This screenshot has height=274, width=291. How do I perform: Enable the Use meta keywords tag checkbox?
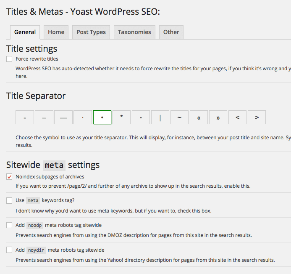click(9, 200)
